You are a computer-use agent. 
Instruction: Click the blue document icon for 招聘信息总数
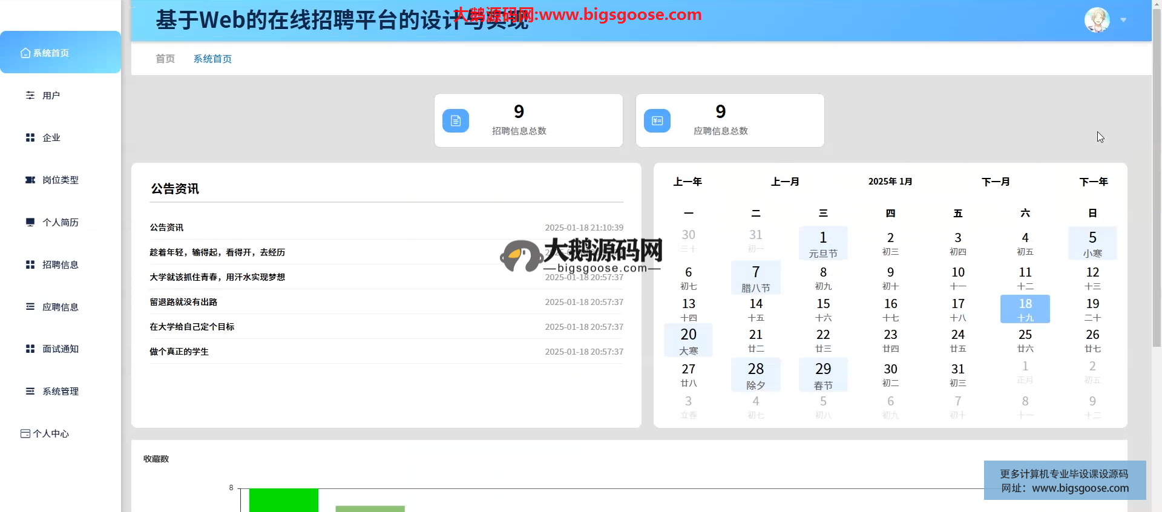(x=456, y=121)
